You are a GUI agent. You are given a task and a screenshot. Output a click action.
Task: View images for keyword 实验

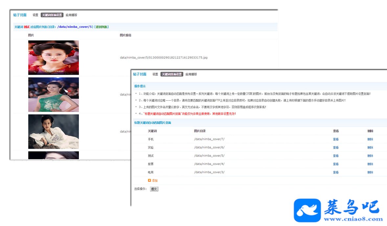pos(336,147)
